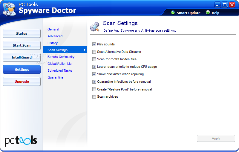Open the Scheduled Tasks page

[59, 70]
